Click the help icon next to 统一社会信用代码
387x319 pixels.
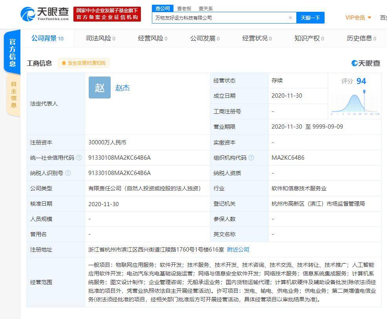pyautogui.click(x=79, y=158)
